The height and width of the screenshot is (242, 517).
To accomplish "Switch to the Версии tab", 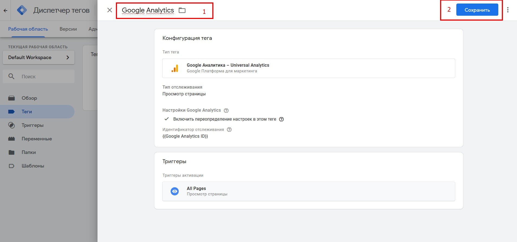I will (x=68, y=29).
